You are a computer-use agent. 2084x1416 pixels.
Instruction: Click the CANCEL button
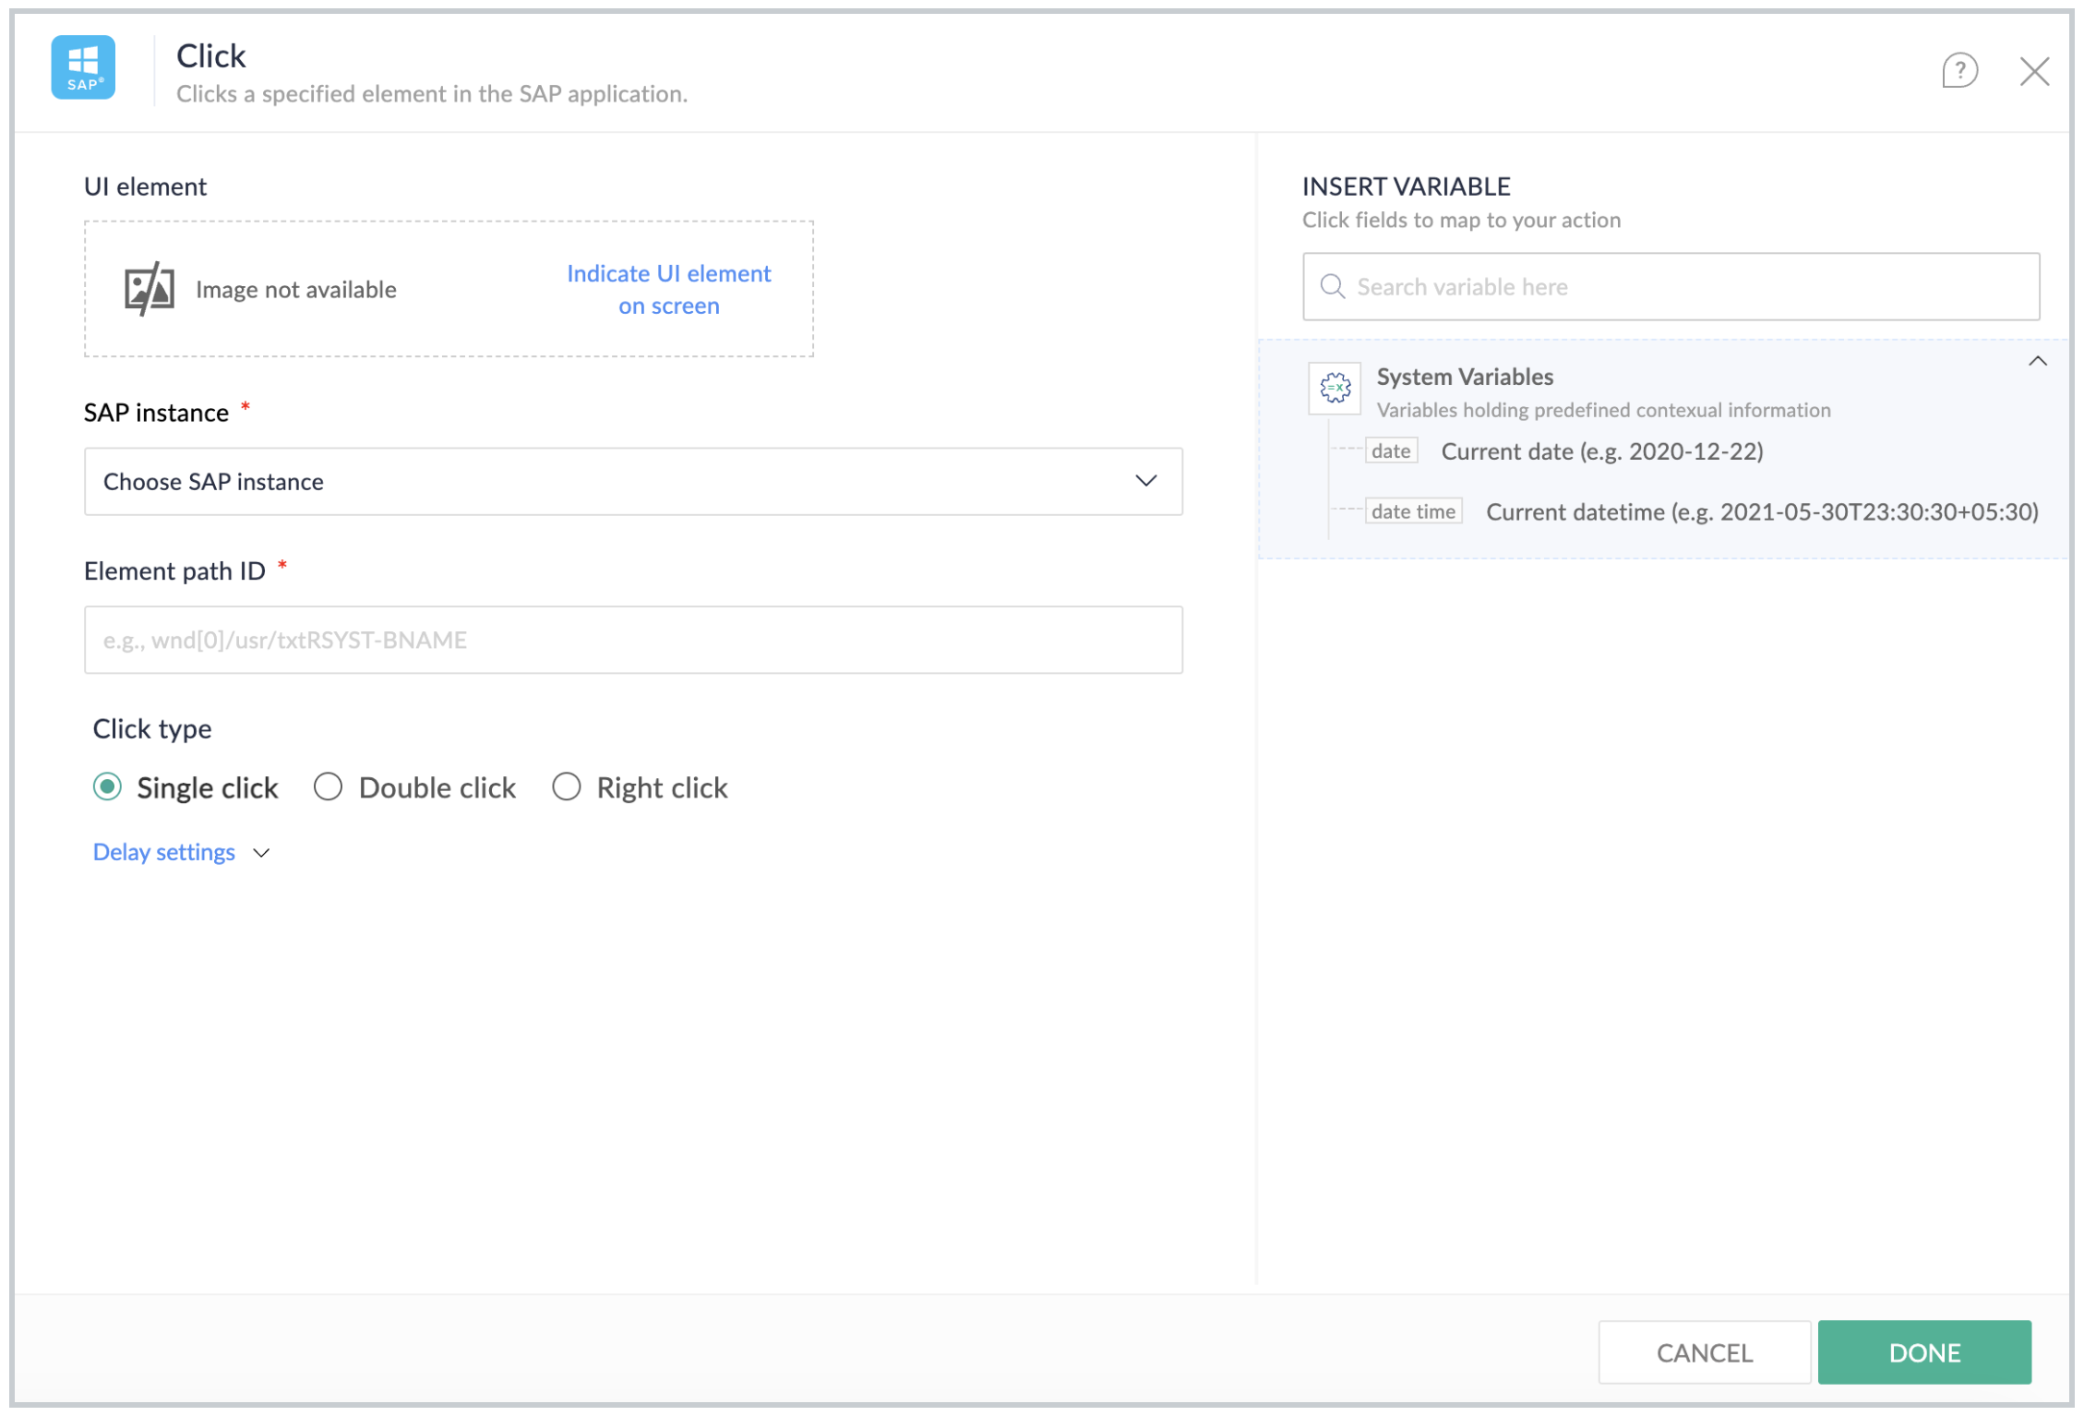coord(1704,1352)
